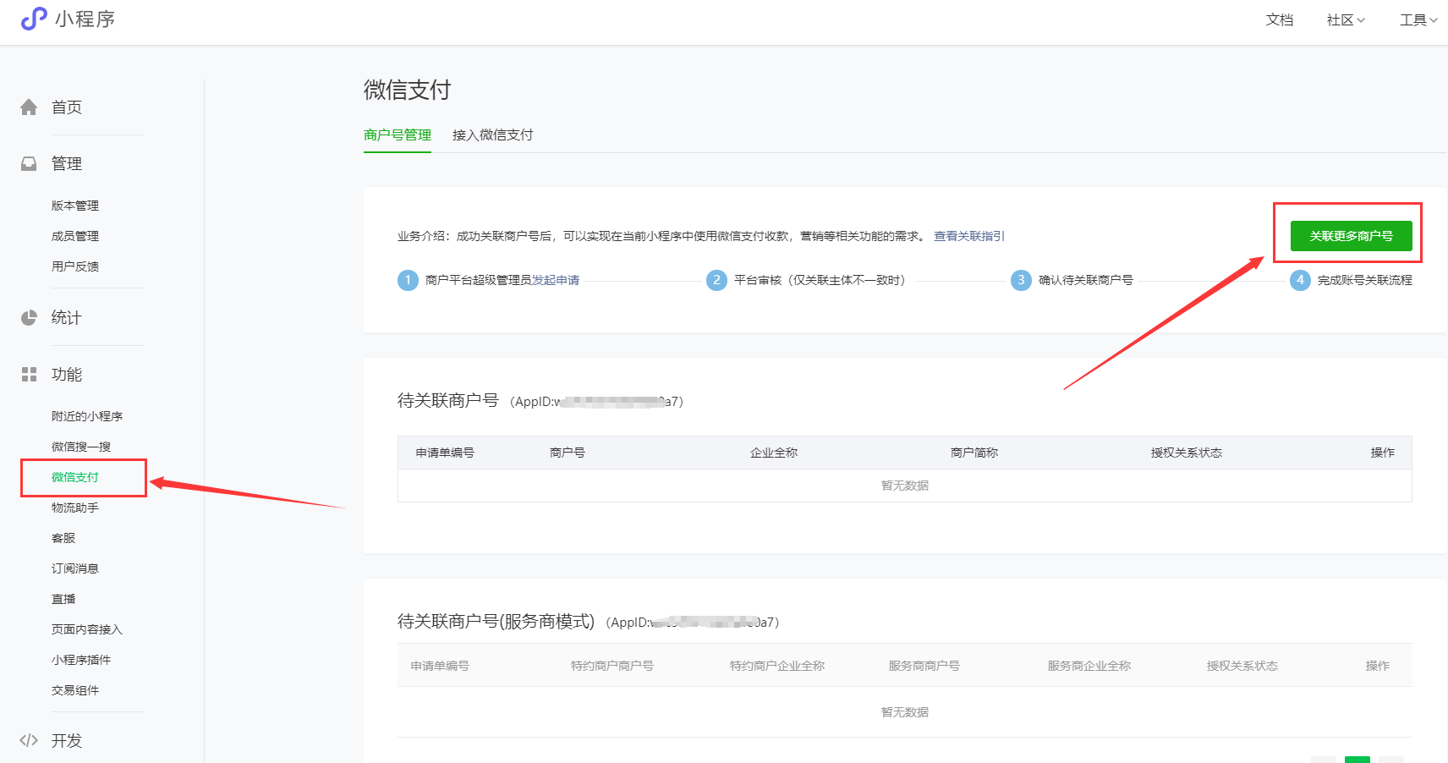
Task: Click 特约商户商户号 column header
Action: click(612, 667)
